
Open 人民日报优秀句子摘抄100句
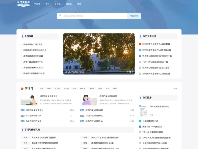pos(155,143)
